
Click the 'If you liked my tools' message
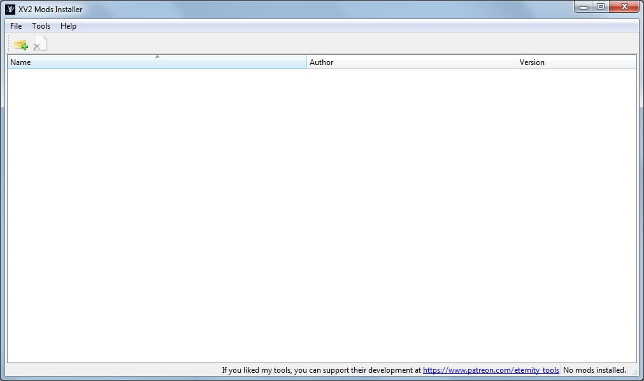[x=322, y=370]
